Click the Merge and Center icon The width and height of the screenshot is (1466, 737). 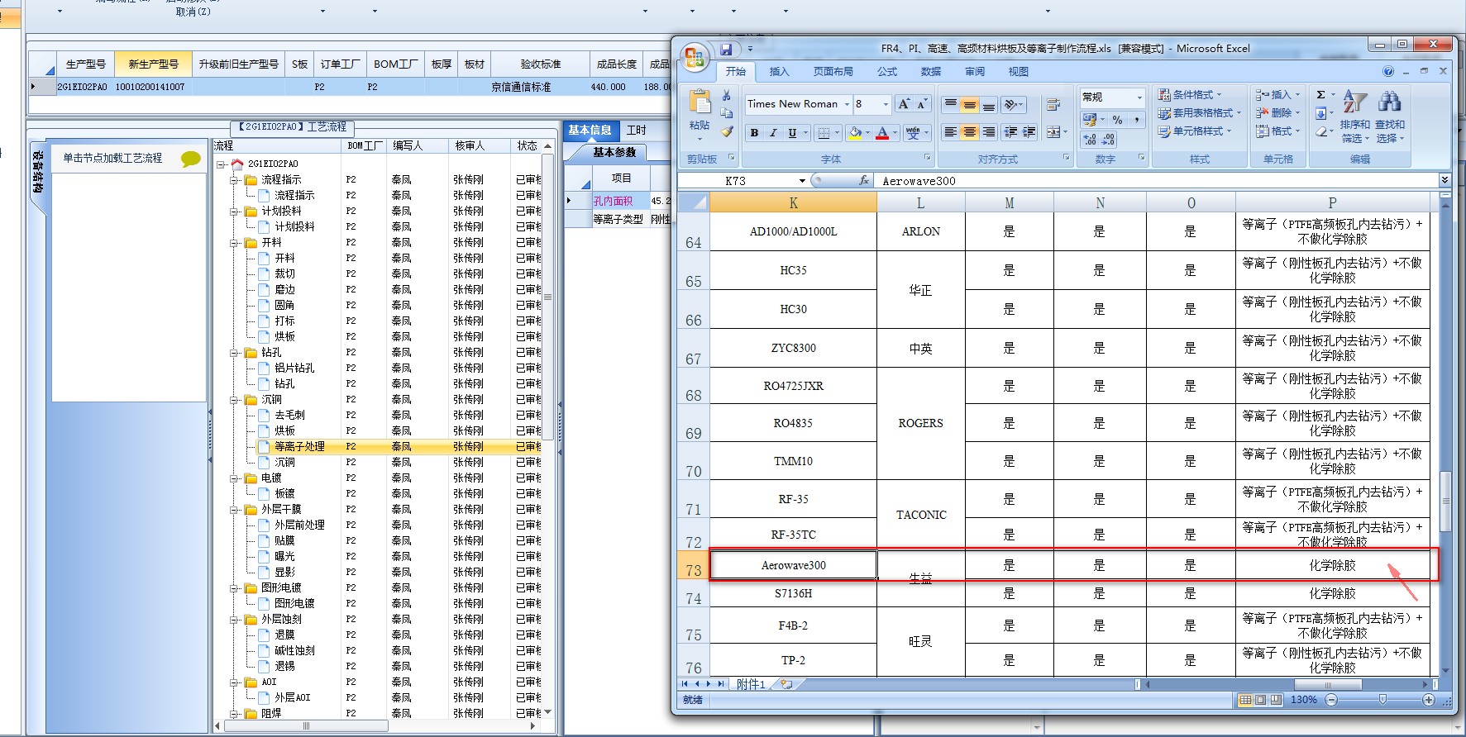pos(1053,132)
